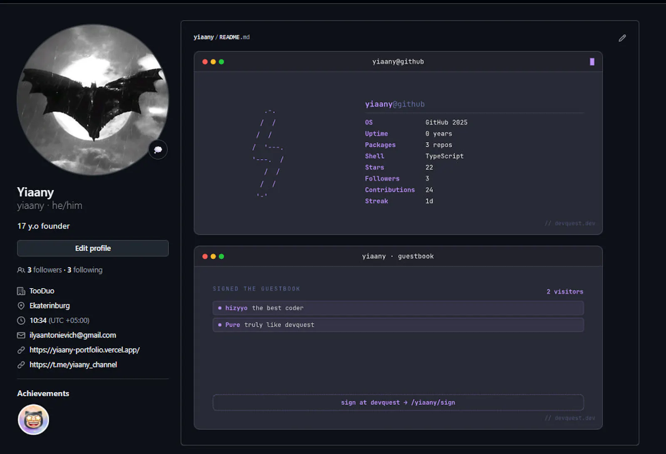
Task: Click the ilyaantonievich@gmail.com email link
Action: (x=73, y=335)
